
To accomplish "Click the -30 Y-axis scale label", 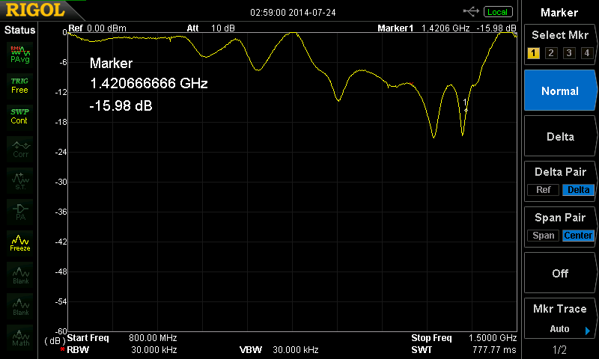I will [61, 182].
